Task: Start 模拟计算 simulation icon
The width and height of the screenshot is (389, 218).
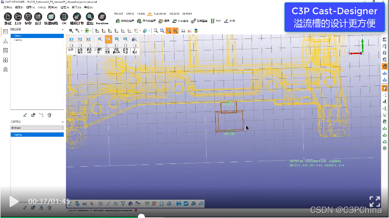Action: tap(77, 17)
